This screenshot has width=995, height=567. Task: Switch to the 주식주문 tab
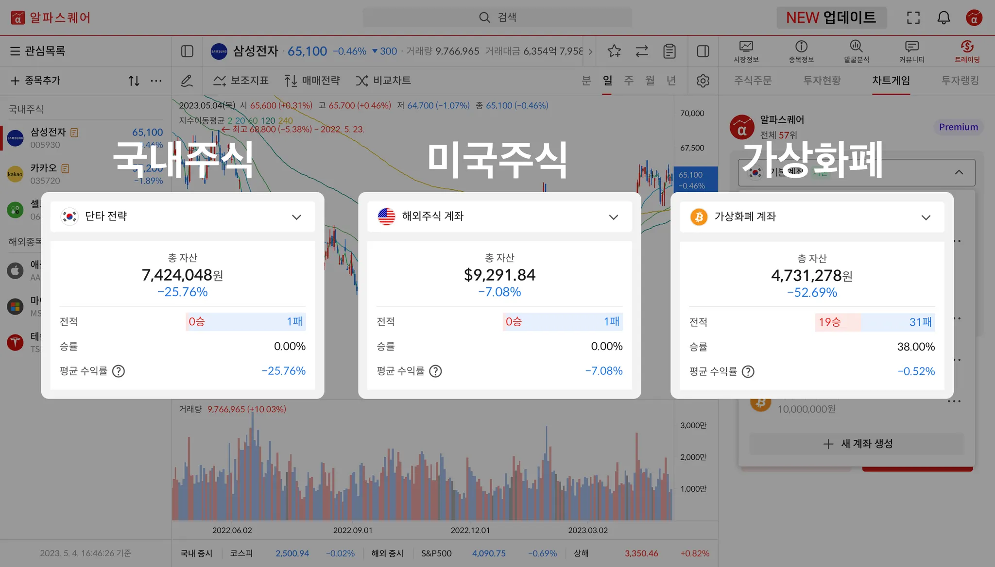pos(753,81)
